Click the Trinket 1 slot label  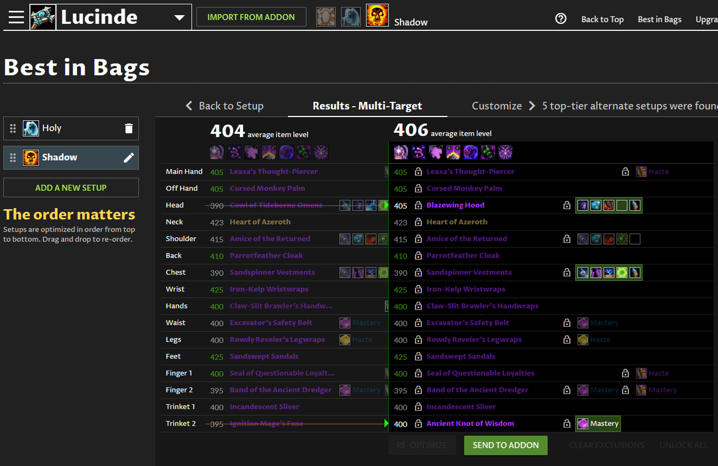[181, 407]
